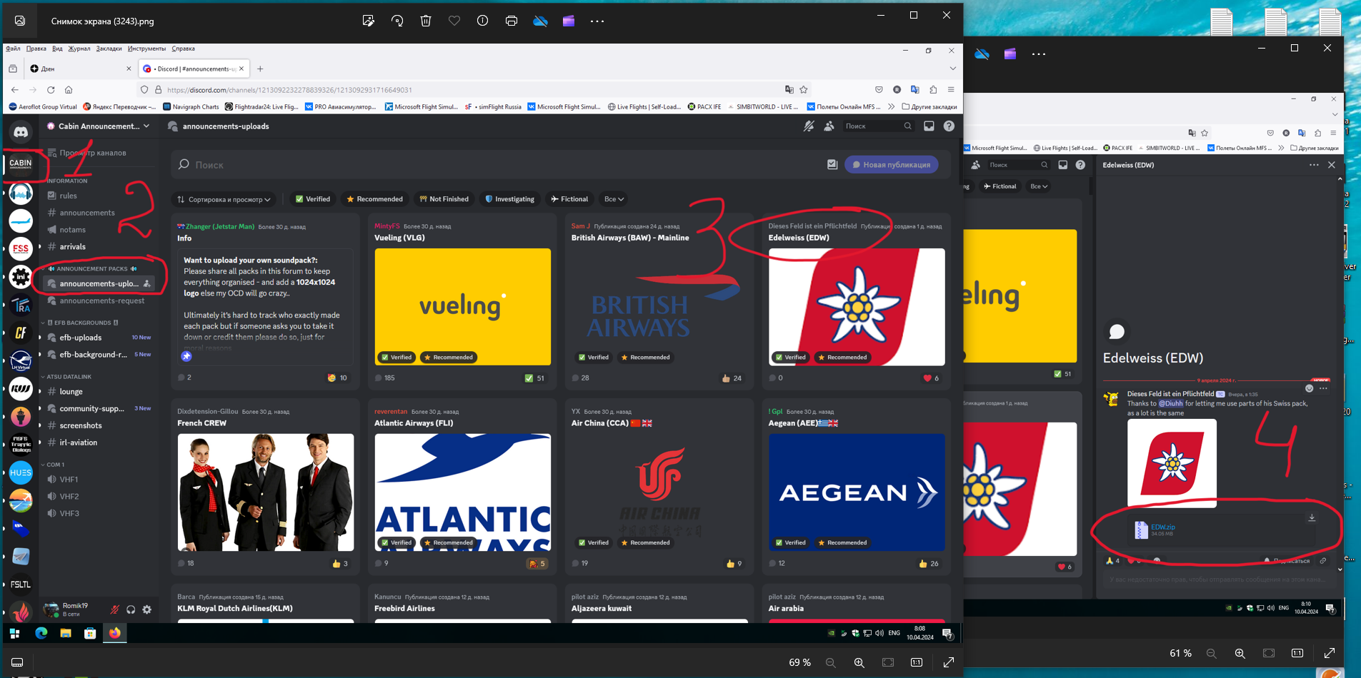
Task: Open the edit image tool in Photos toolbar
Action: 369,21
